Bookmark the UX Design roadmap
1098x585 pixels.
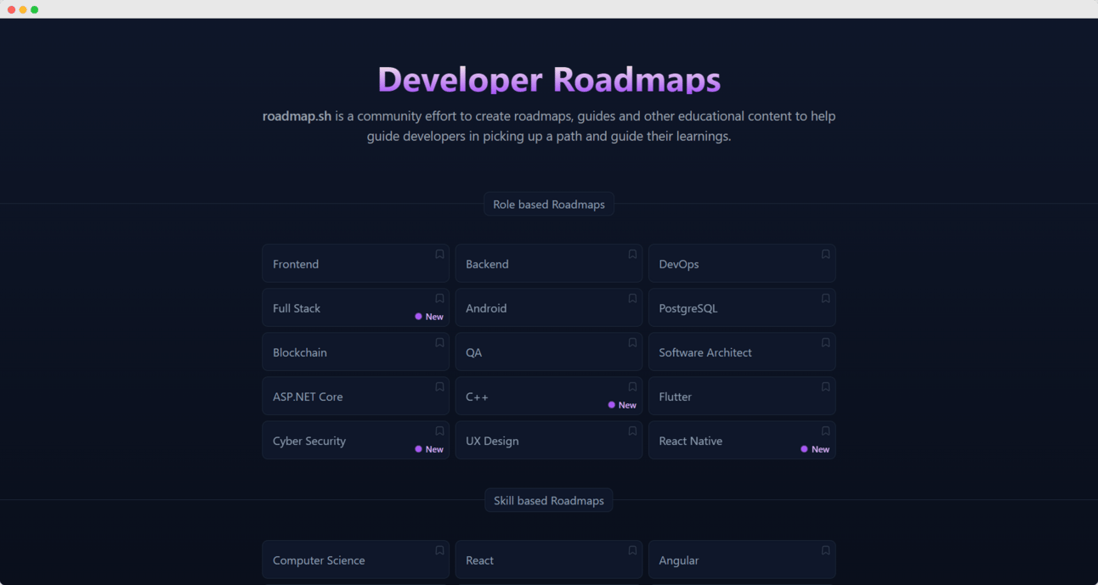pos(632,430)
